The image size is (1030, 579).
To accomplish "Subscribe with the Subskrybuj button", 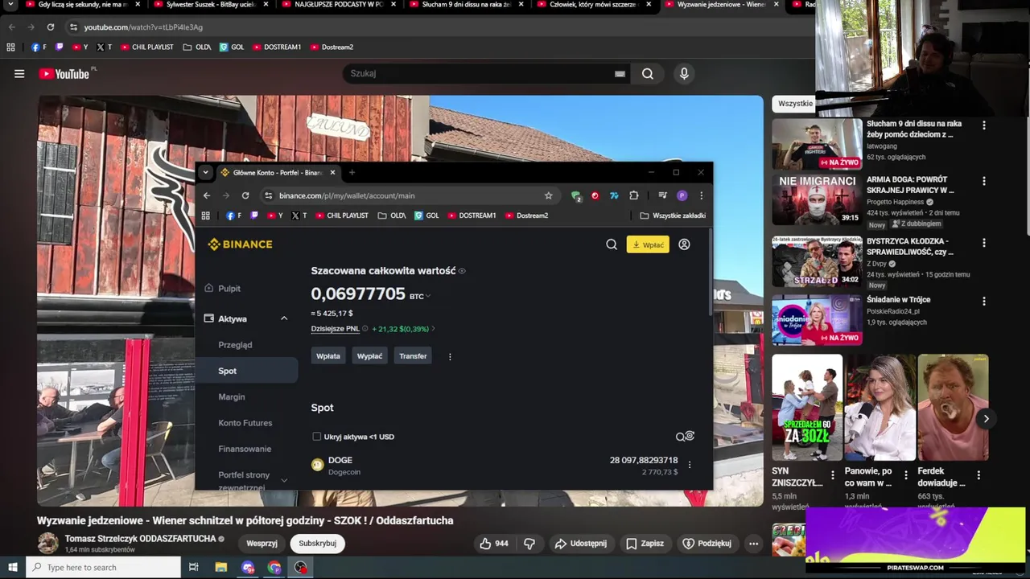I will tap(317, 544).
